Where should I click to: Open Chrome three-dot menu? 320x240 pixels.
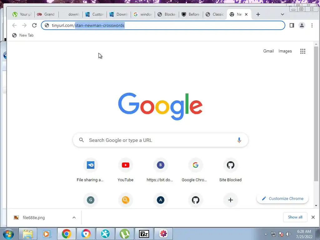tap(312, 25)
